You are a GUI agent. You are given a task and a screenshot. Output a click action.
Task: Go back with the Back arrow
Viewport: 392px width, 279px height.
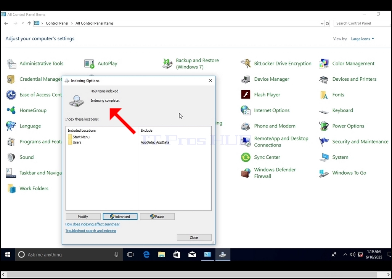tap(6, 23)
